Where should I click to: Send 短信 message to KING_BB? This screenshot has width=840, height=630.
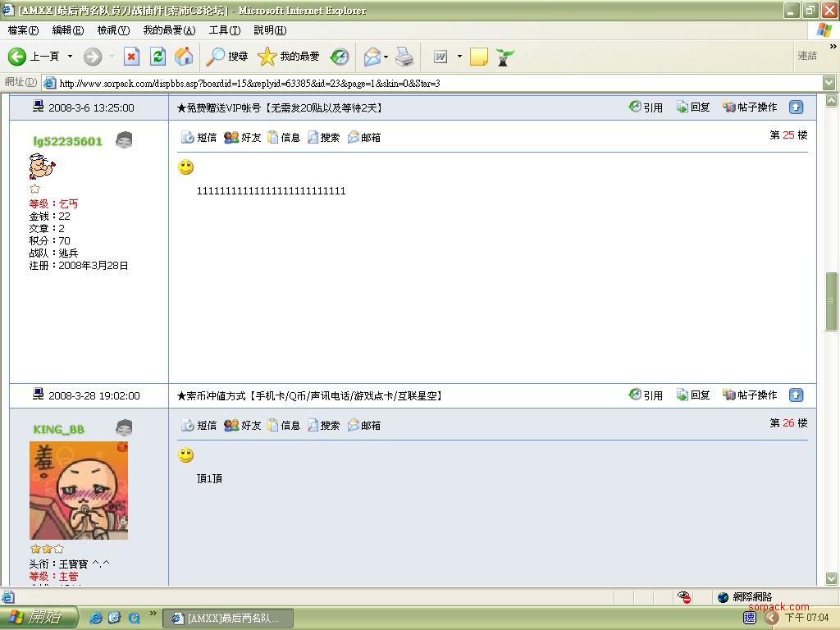[x=199, y=425]
